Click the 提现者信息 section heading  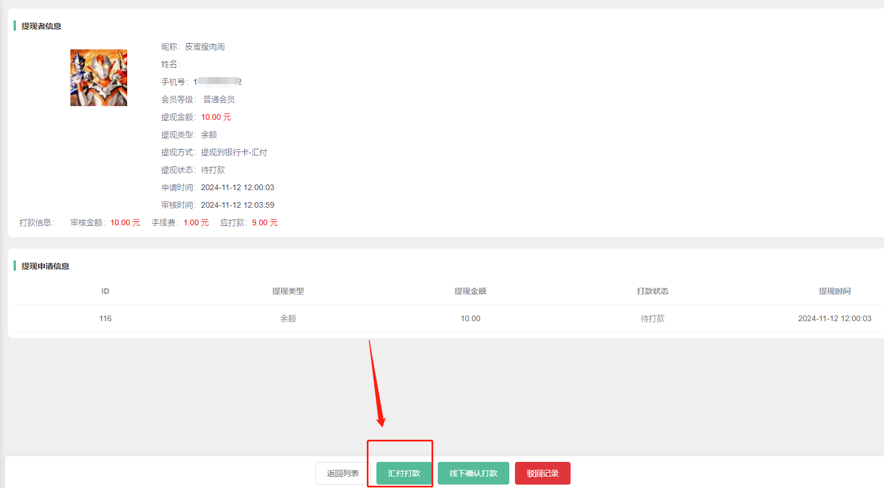[41, 26]
